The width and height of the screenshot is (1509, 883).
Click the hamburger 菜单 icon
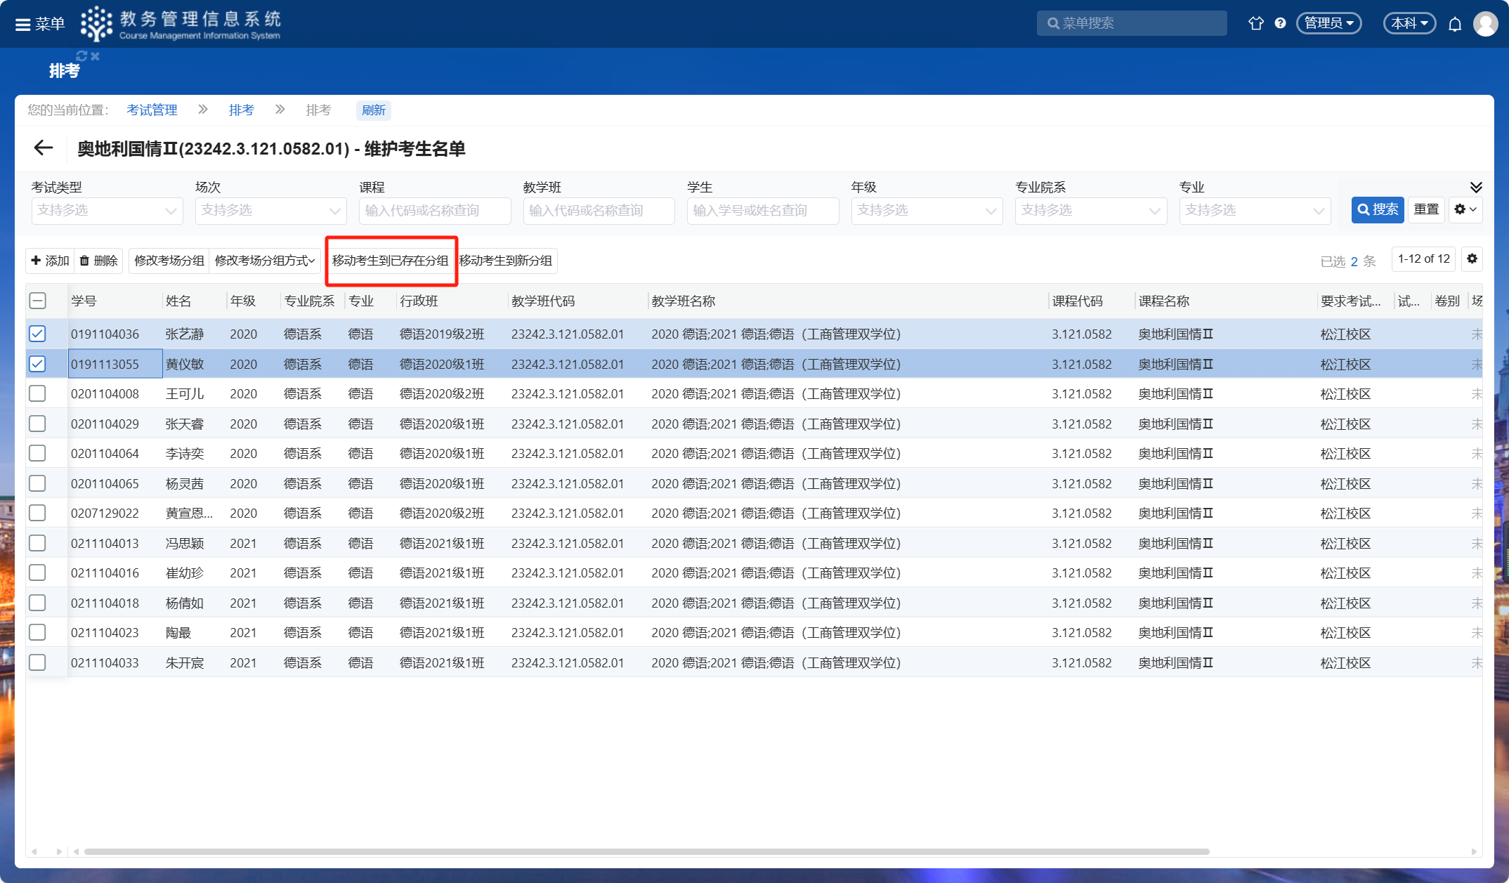click(x=22, y=25)
